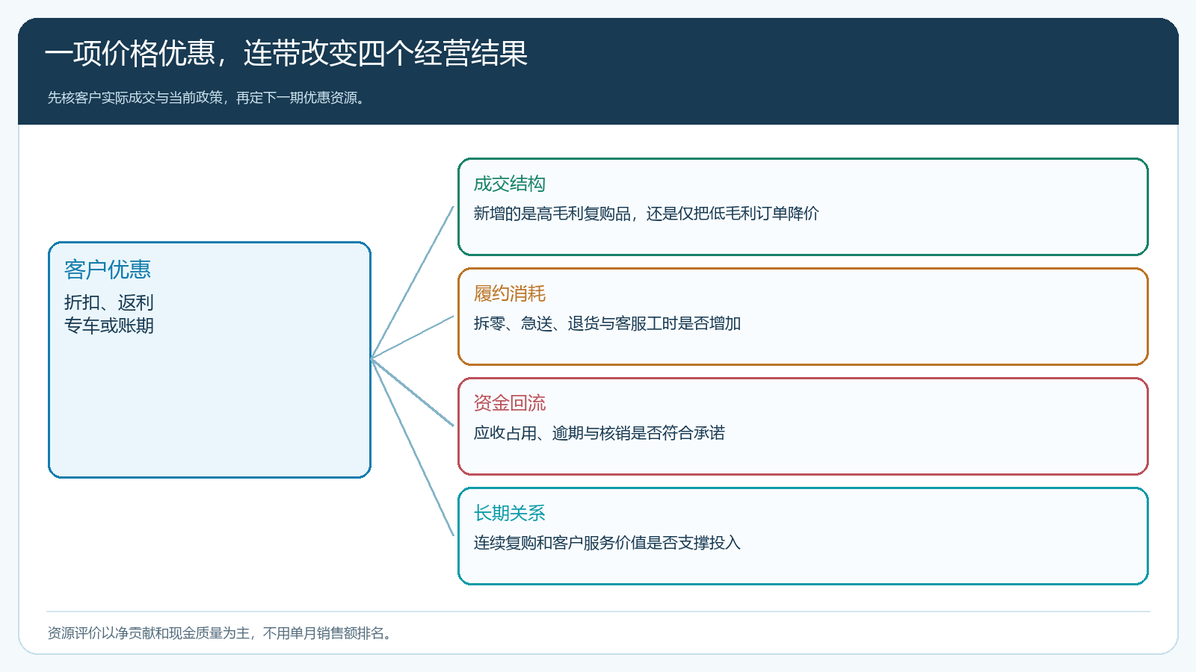Select the 成交结构 card

(803, 207)
